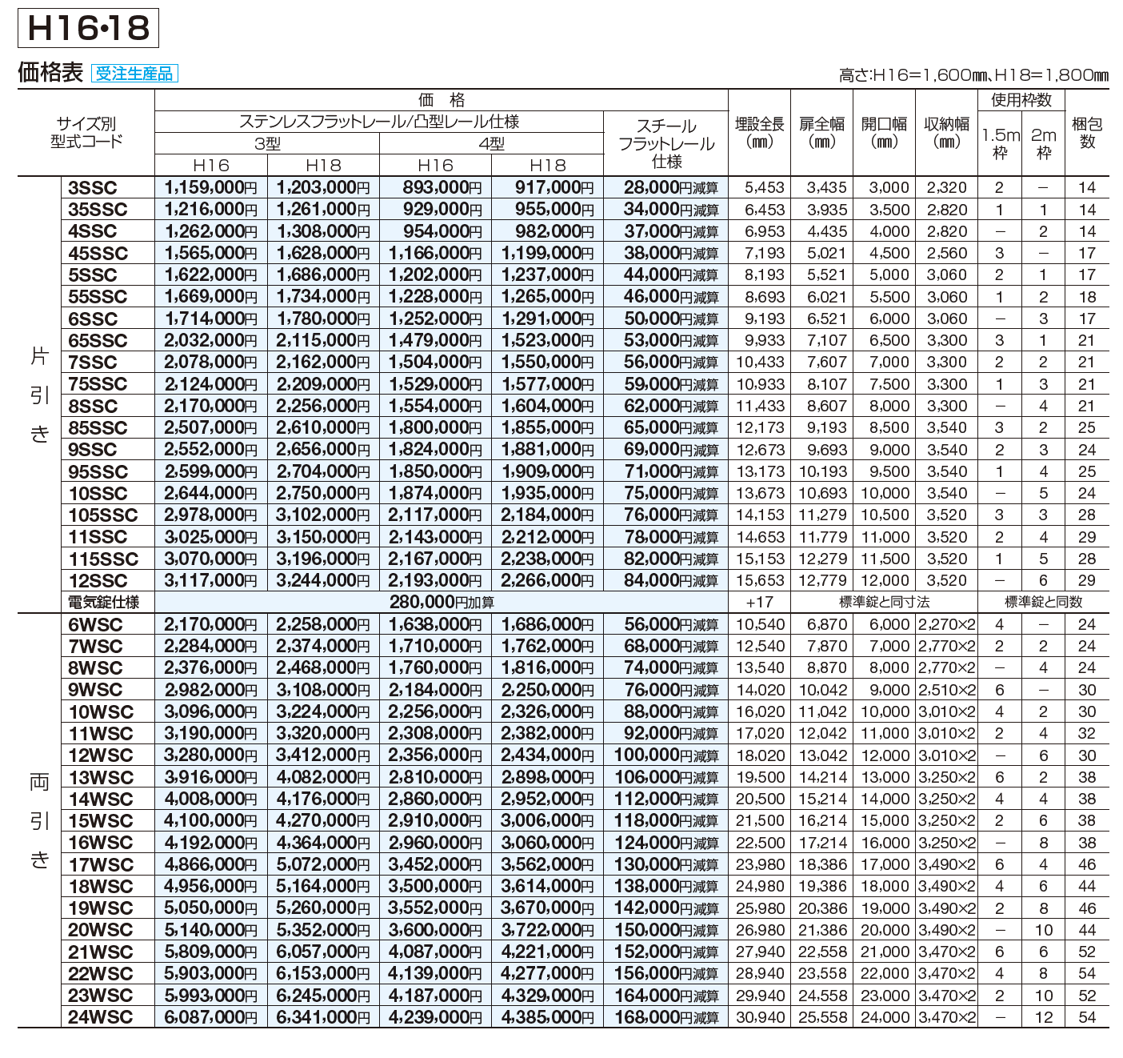Image resolution: width=1123 pixels, height=1058 pixels.
Task: Select the 2m枠 sub-header
Action: pyautogui.click(x=1043, y=144)
